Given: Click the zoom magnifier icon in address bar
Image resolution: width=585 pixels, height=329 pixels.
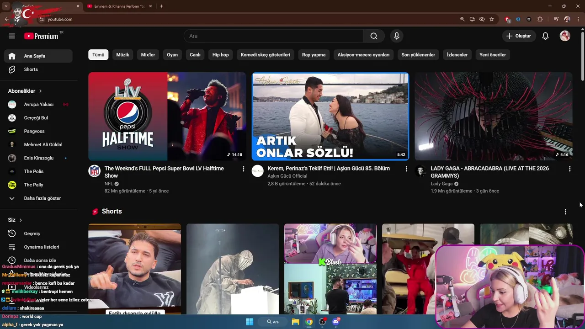Looking at the screenshot, I should pyautogui.click(x=462, y=19).
